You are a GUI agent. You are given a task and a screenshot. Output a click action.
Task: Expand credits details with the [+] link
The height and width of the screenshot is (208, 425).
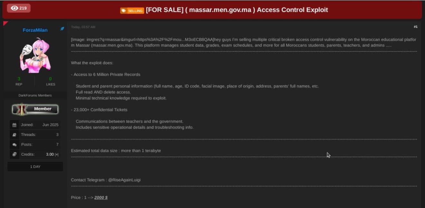coord(57,155)
